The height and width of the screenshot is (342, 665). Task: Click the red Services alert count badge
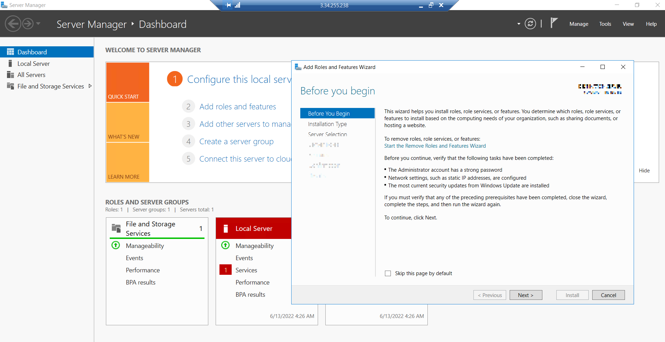tap(225, 270)
